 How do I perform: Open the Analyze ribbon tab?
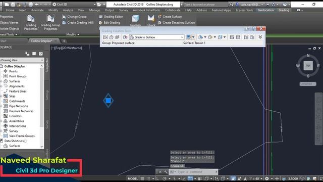(68, 10)
